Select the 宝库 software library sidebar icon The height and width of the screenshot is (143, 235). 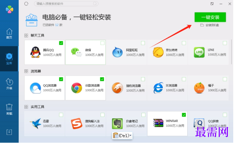click(x=9, y=59)
